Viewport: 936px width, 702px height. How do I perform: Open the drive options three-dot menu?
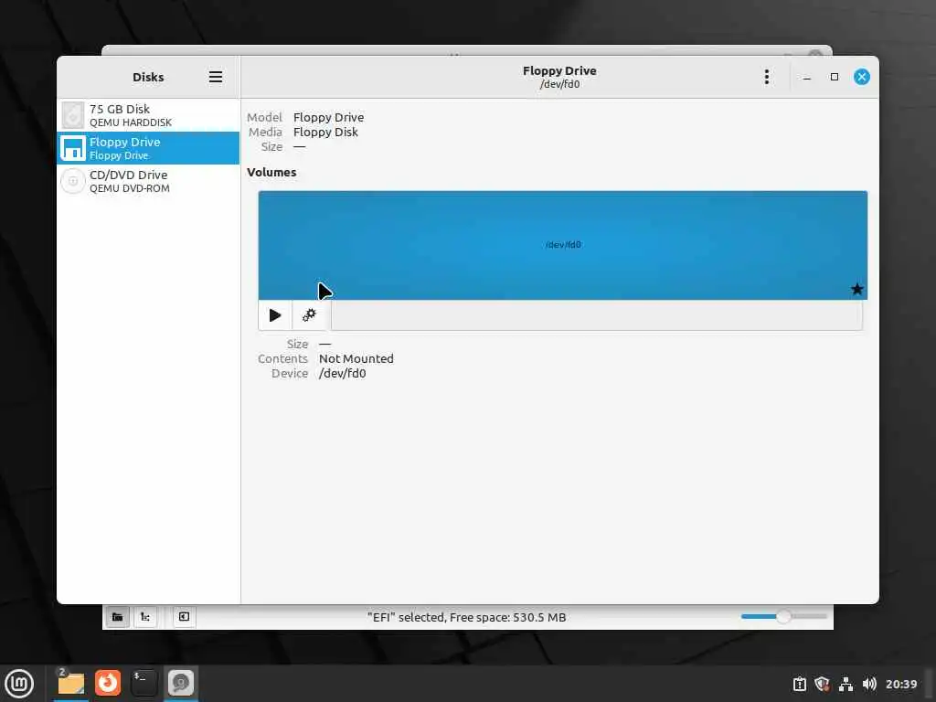tap(767, 77)
